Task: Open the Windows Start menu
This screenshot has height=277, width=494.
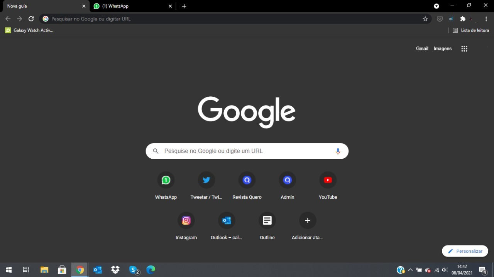Action: [8, 270]
